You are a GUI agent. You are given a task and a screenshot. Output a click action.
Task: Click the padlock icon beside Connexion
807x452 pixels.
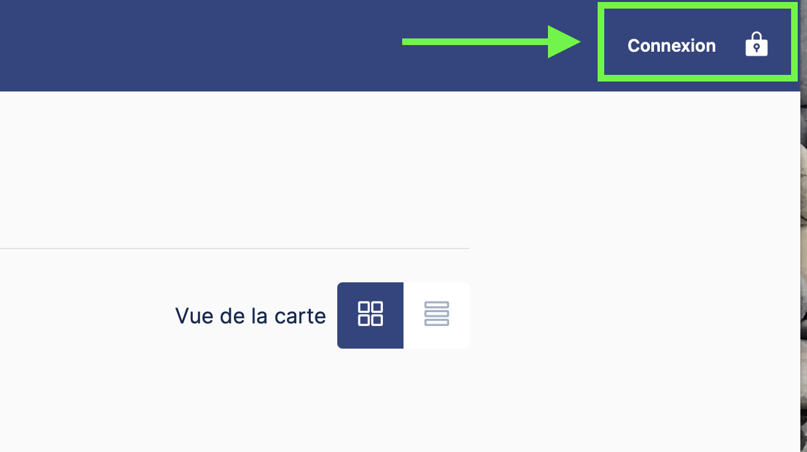[756, 45]
